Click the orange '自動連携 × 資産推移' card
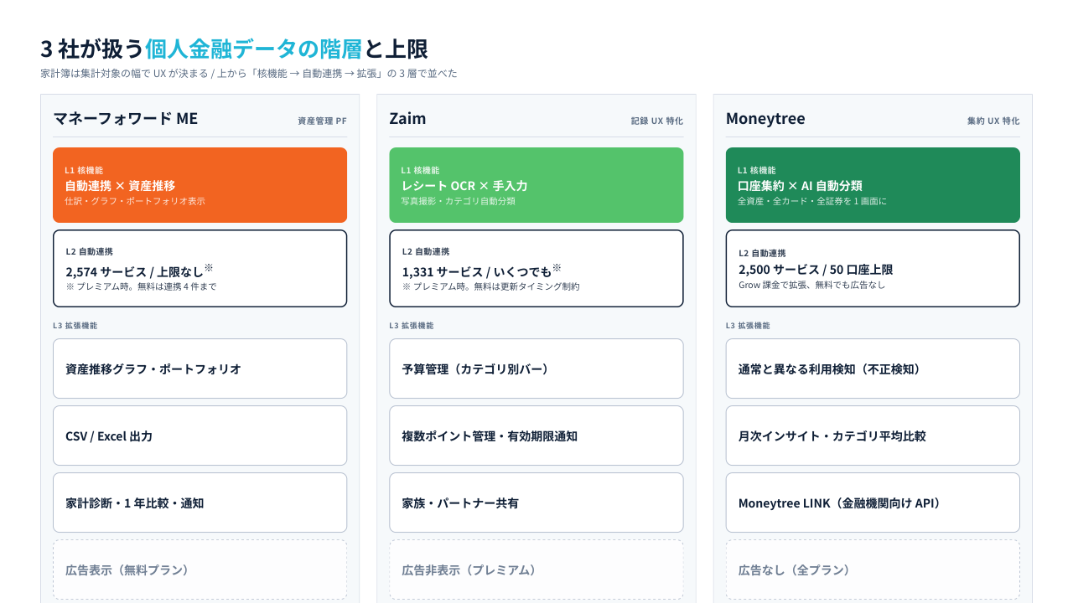 200,185
